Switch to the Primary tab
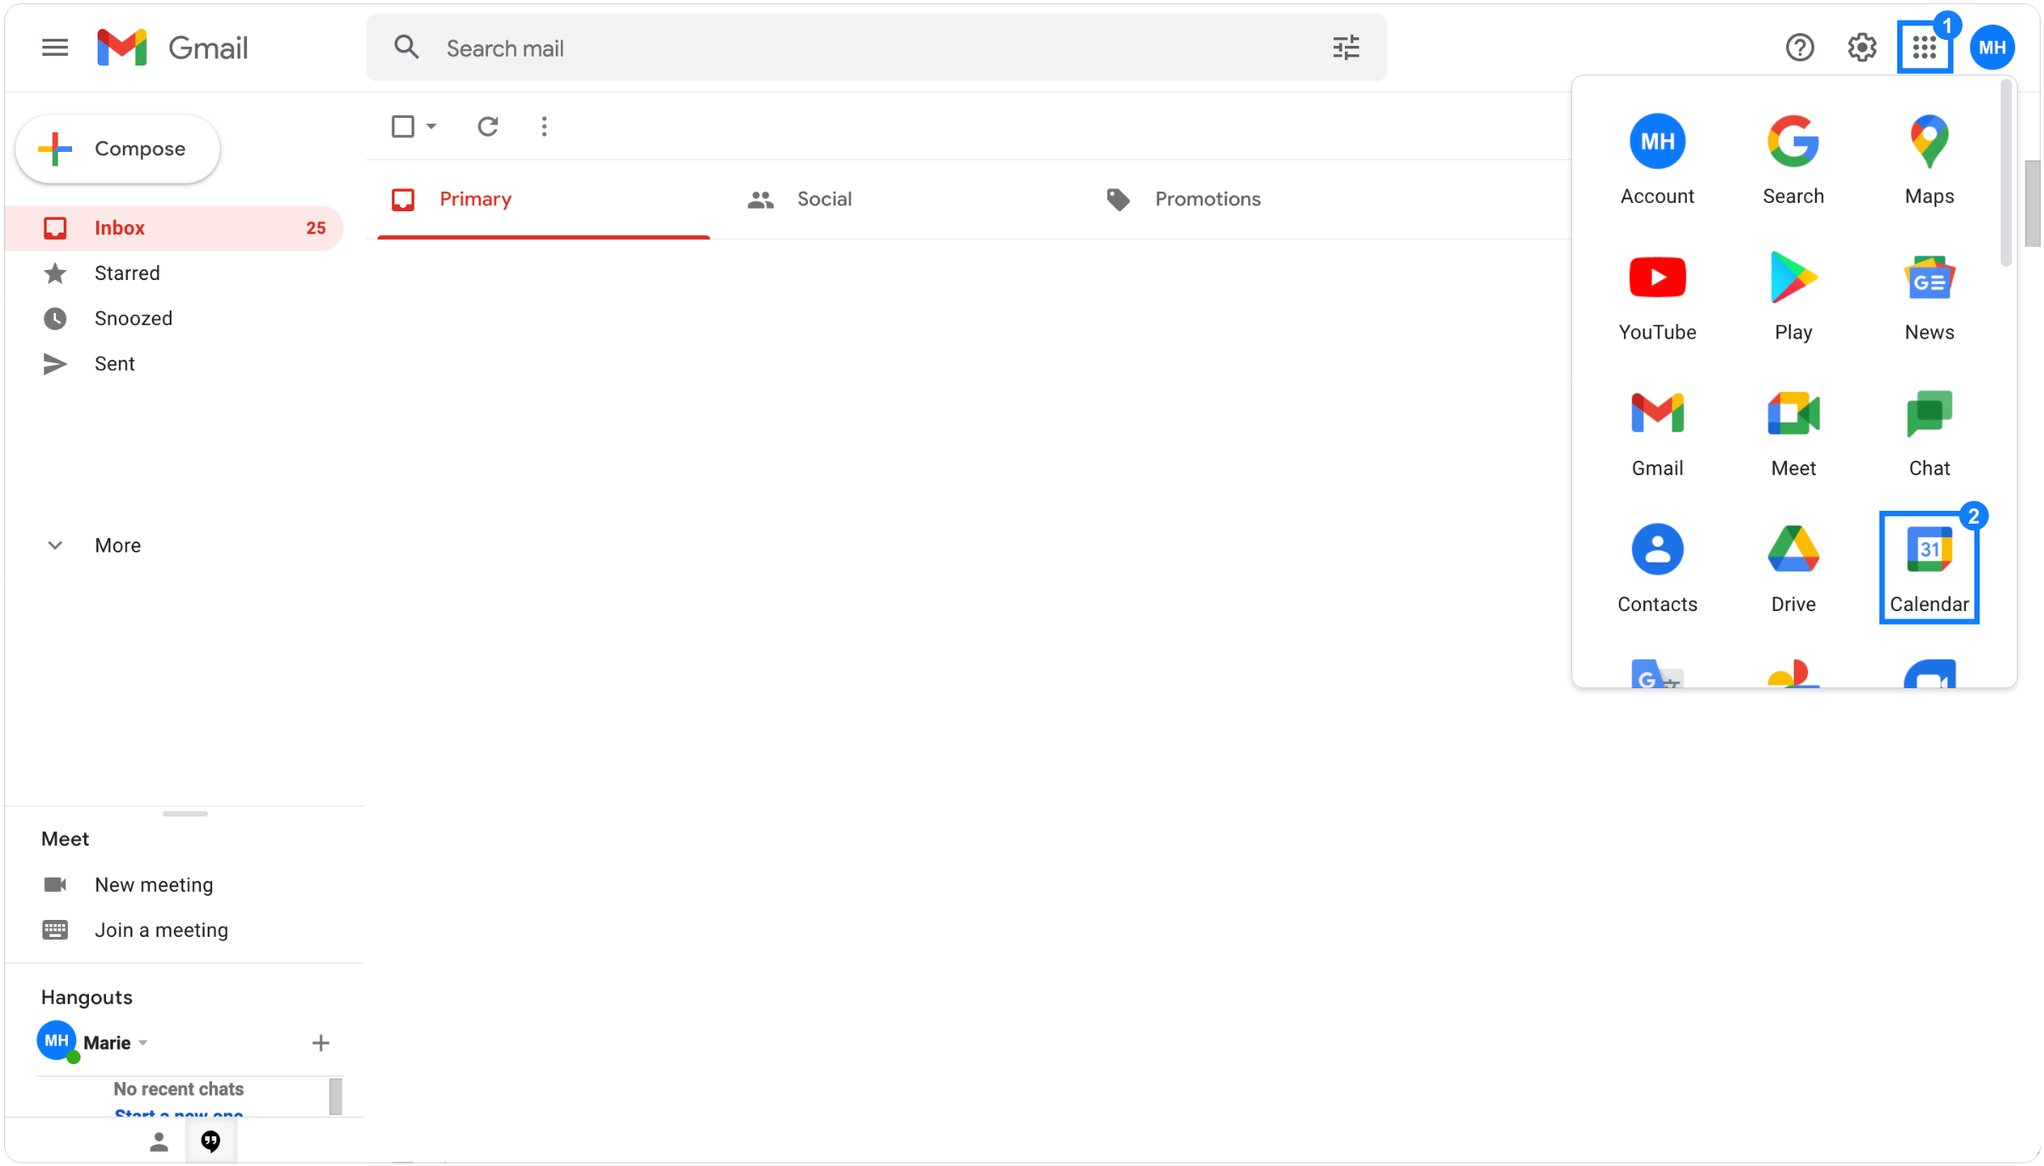The height and width of the screenshot is (1166, 2044). [543, 199]
